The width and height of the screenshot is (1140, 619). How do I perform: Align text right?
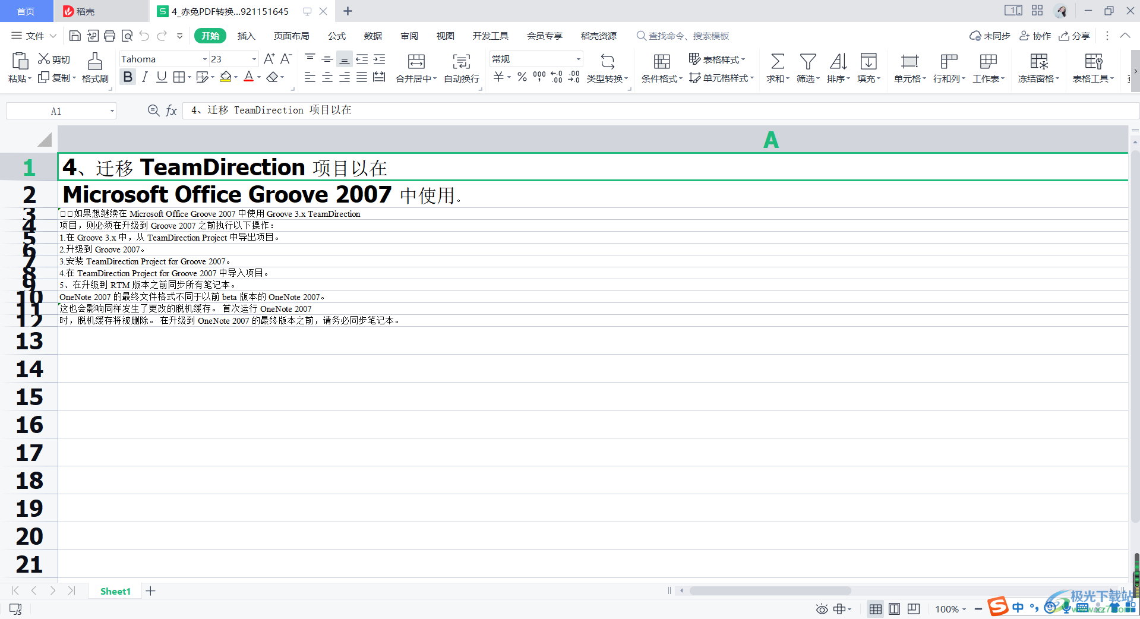pos(345,77)
